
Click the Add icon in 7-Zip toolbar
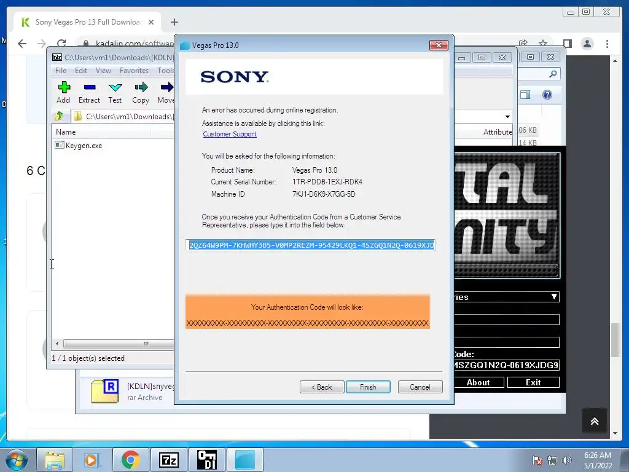pyautogui.click(x=63, y=93)
